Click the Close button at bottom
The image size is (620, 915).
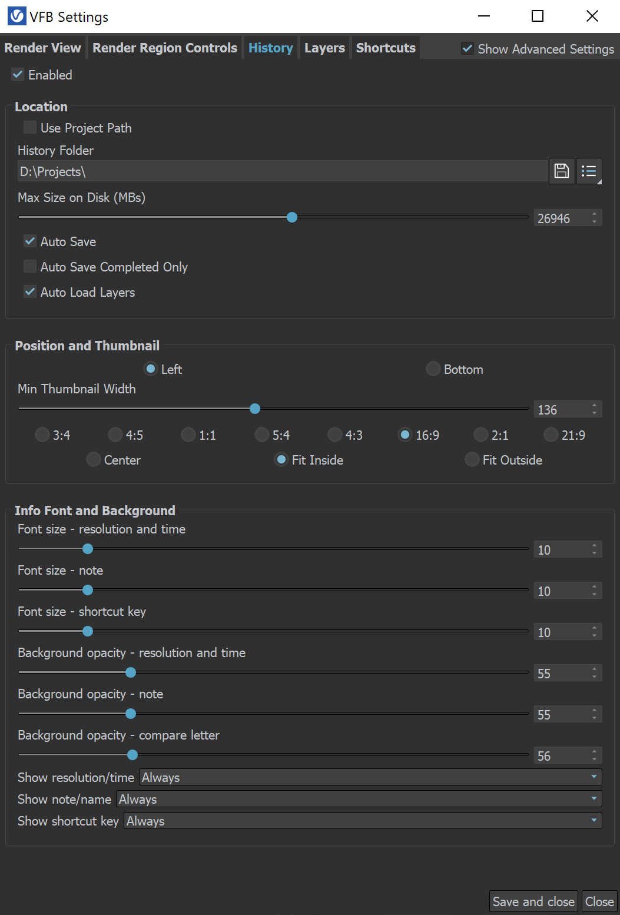tap(599, 901)
